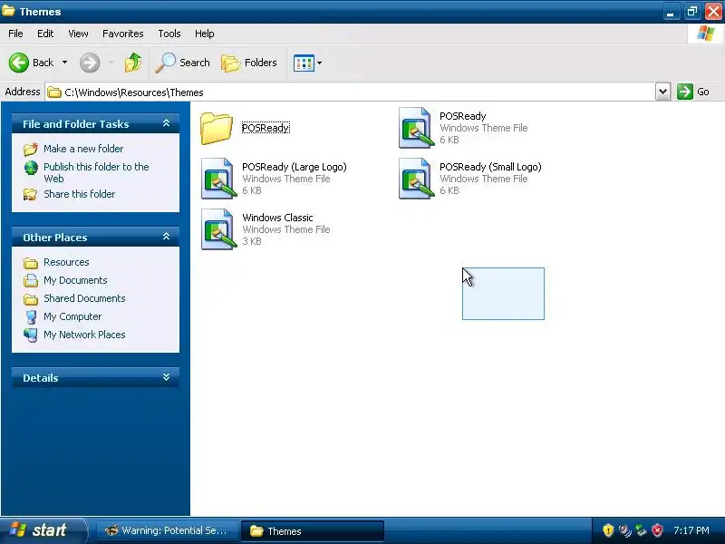Click the Themes taskbar button
The image size is (725, 544).
pyautogui.click(x=313, y=530)
